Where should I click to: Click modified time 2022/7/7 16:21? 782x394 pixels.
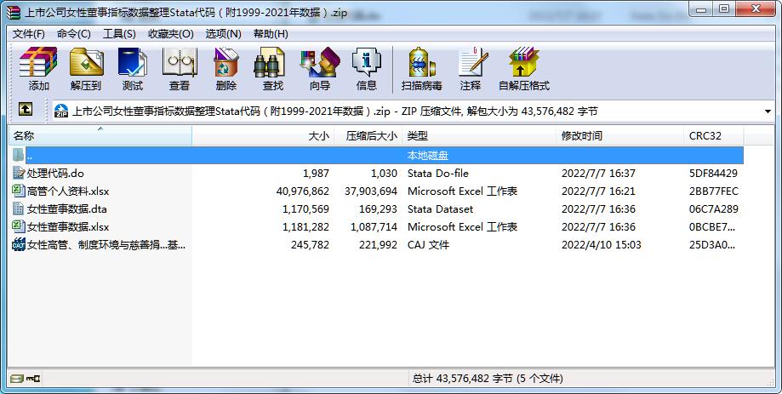(x=598, y=191)
